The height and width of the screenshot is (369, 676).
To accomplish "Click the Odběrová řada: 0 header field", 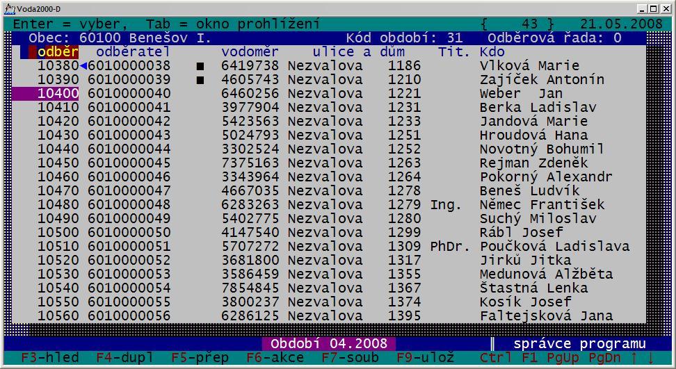I will click(555, 38).
